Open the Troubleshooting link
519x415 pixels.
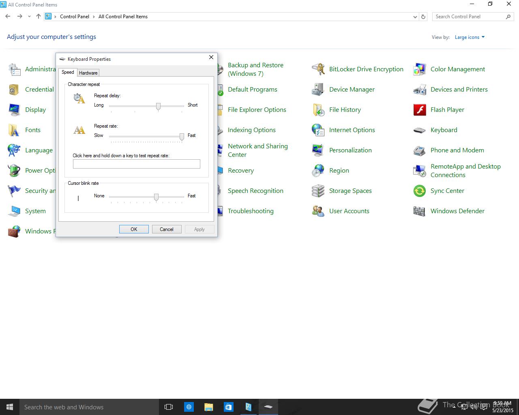251,211
